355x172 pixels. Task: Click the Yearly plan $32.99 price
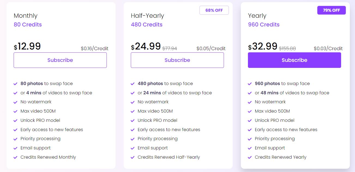pyautogui.click(x=263, y=46)
